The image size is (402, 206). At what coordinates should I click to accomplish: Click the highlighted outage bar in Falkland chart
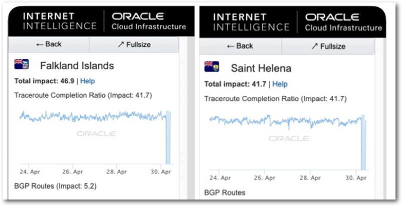point(168,137)
